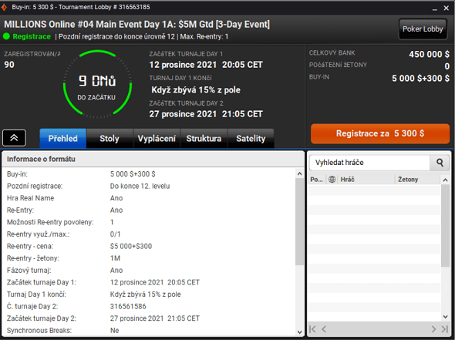Sort players by Žetony column
The width and height of the screenshot is (455, 340).
click(417, 180)
